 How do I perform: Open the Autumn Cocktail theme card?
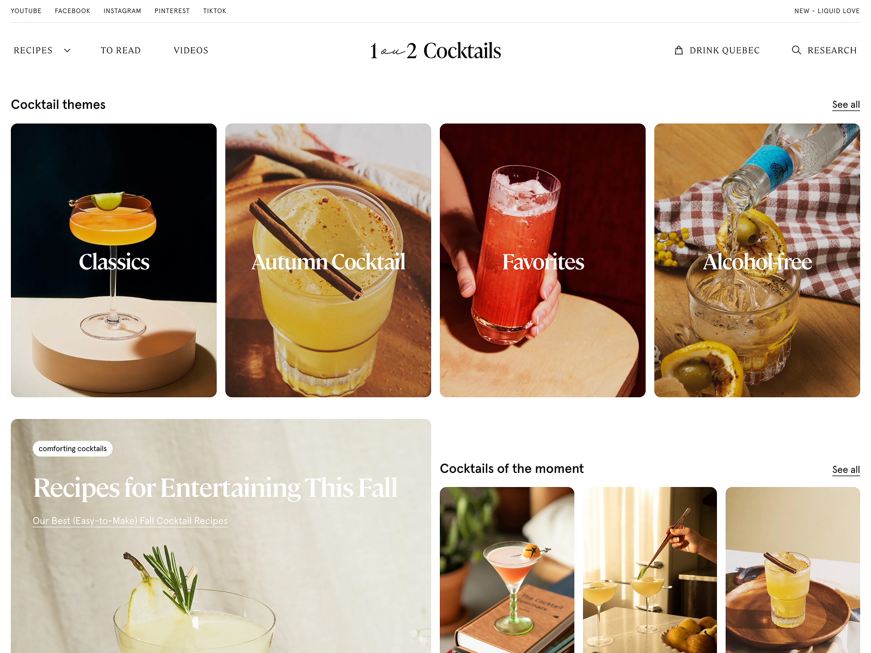[x=328, y=260]
